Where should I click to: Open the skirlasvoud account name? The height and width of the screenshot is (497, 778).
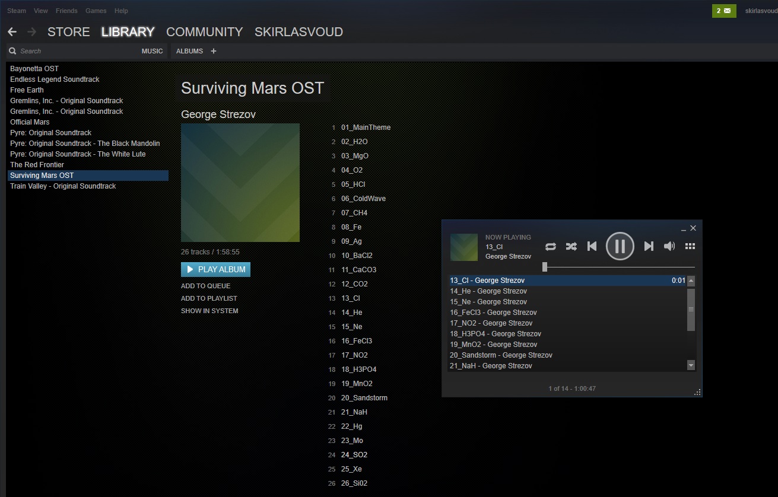click(760, 11)
